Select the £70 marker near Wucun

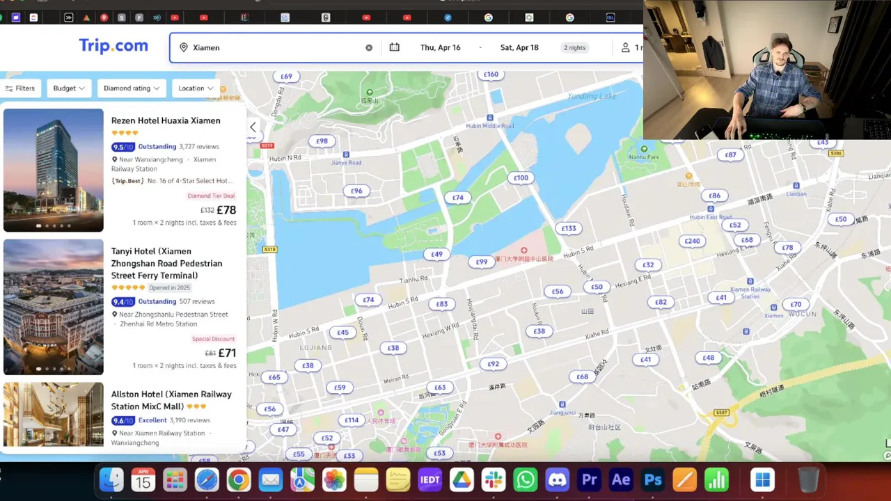point(796,305)
